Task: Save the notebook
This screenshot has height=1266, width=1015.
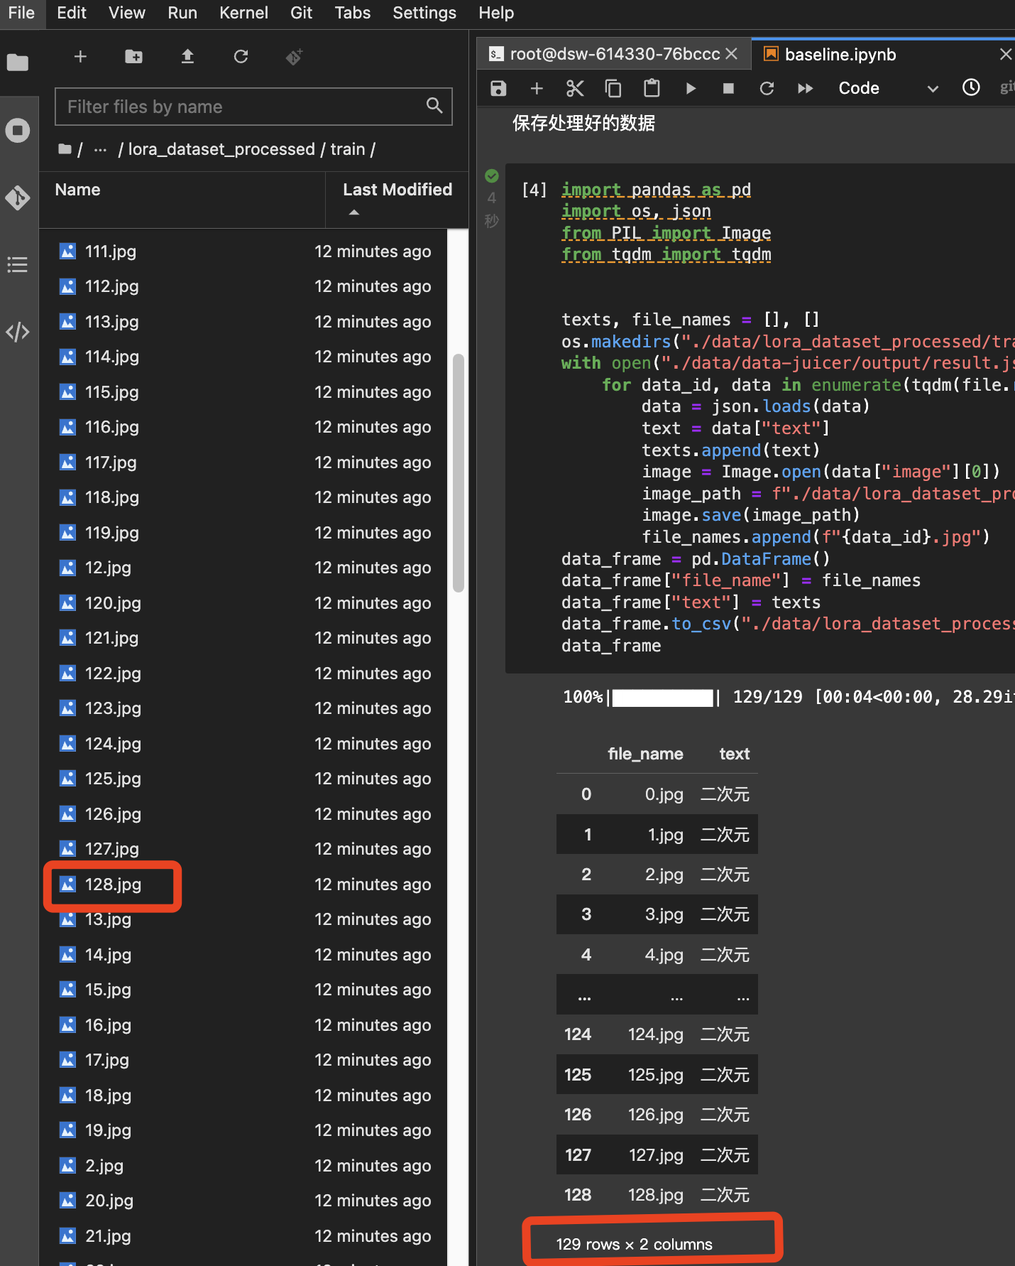Action: pyautogui.click(x=498, y=88)
